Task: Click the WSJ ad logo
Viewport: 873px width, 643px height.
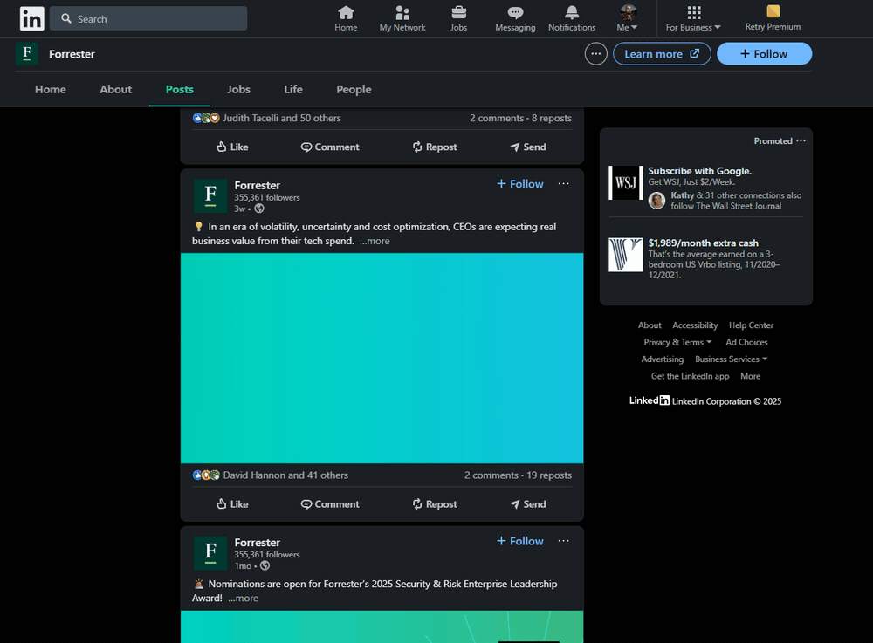Action: coord(625,182)
